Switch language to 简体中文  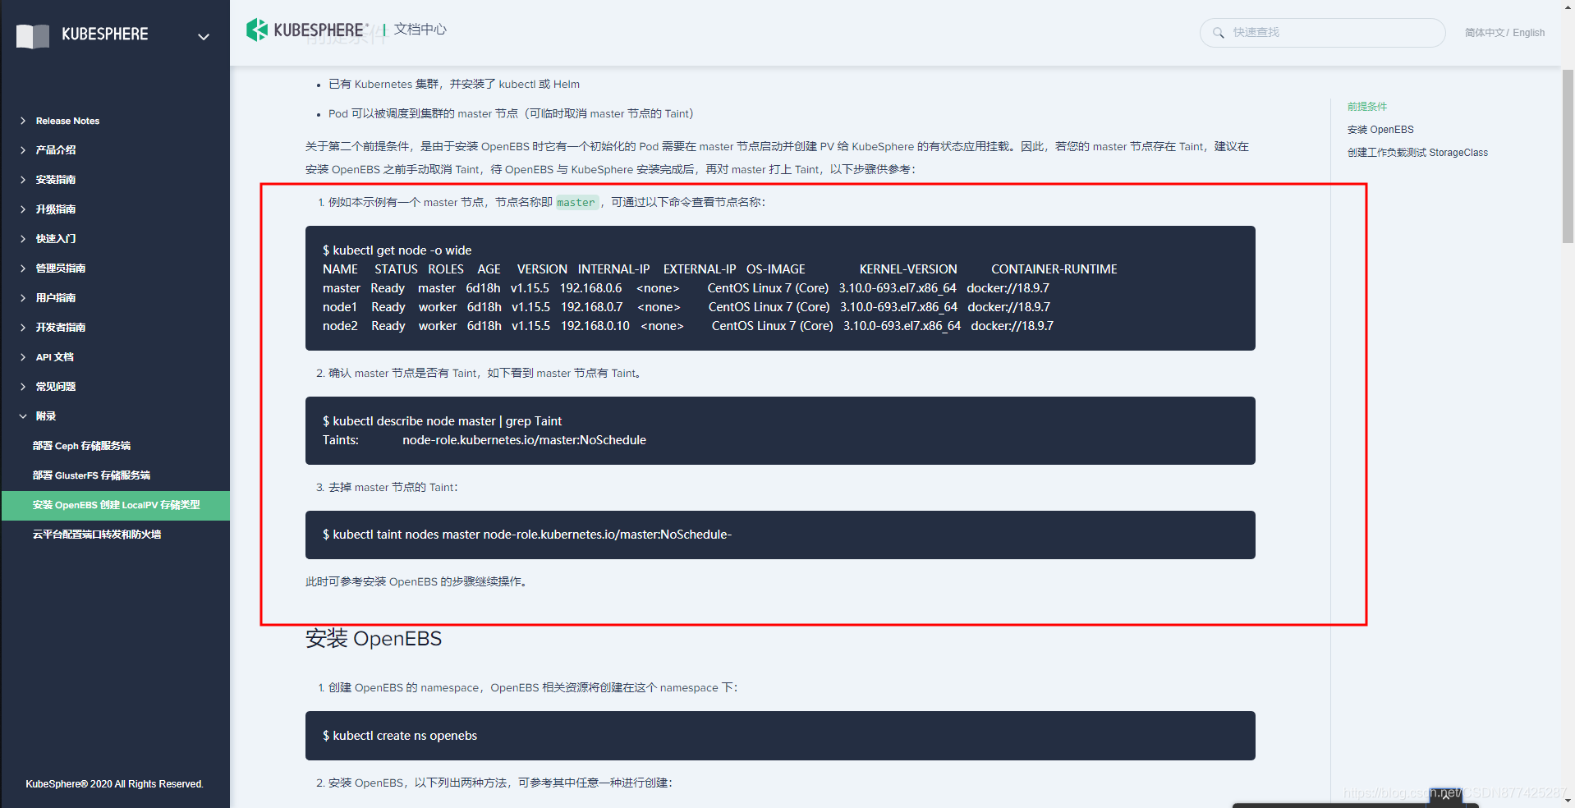coord(1484,33)
